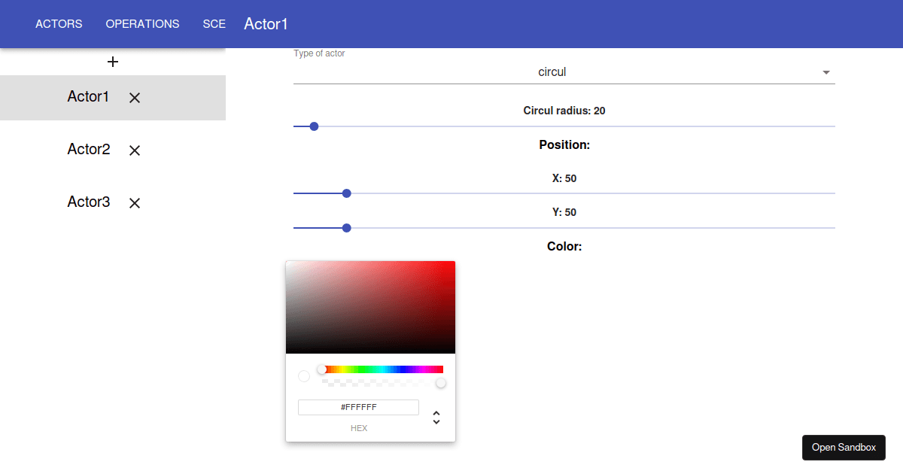
Task: Open the ACTORS menu
Action: 59,23
